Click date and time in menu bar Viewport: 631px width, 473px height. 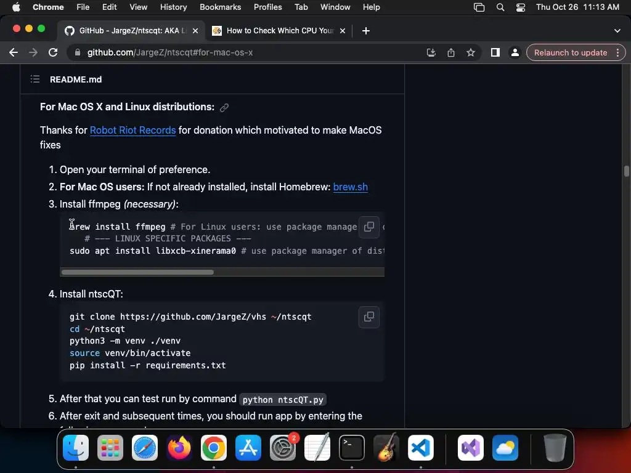point(577,7)
